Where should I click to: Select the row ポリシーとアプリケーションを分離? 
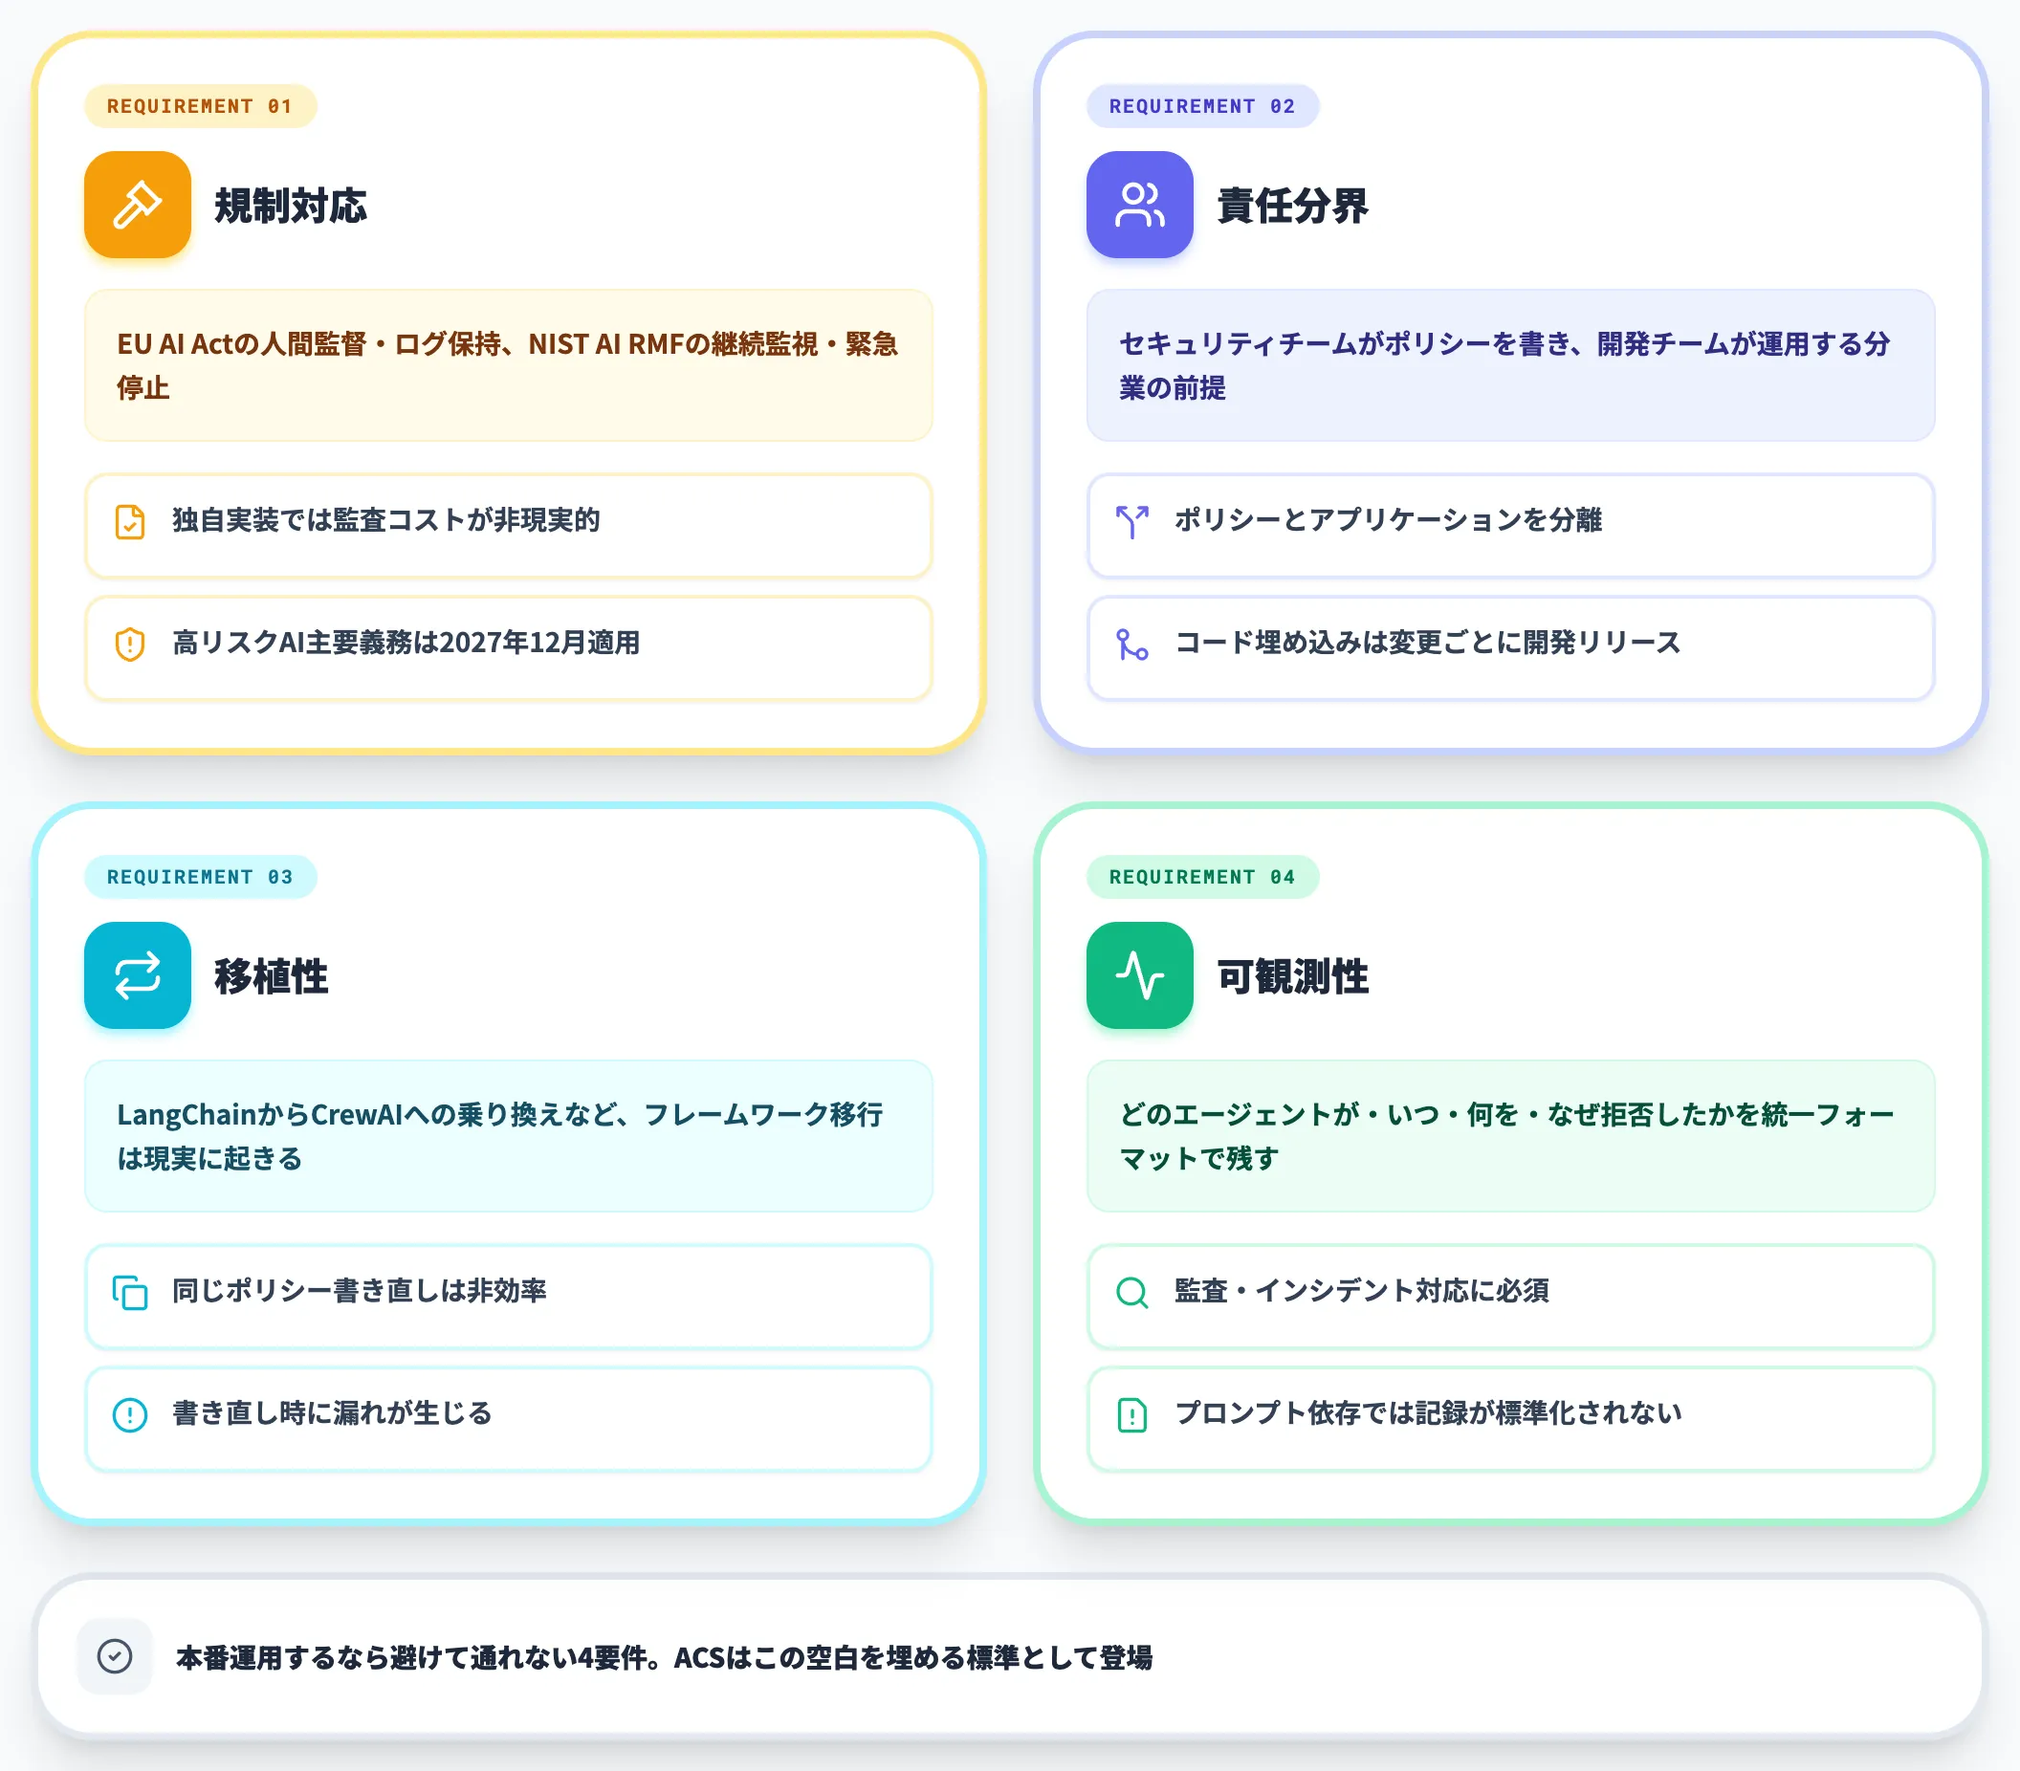click(x=1511, y=526)
